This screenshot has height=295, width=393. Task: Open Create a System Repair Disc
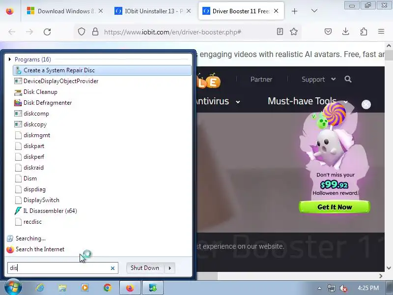[x=102, y=70]
